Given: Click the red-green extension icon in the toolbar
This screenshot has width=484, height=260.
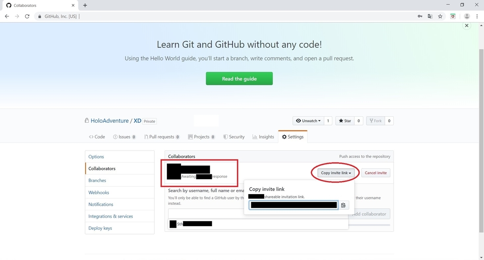Looking at the screenshot, I should click(x=453, y=17).
